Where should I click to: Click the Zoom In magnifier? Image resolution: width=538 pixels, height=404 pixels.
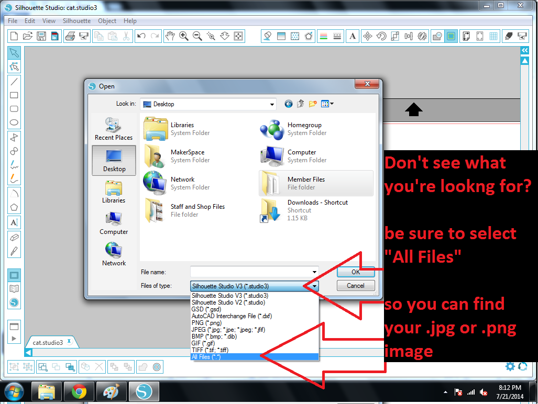pos(183,36)
